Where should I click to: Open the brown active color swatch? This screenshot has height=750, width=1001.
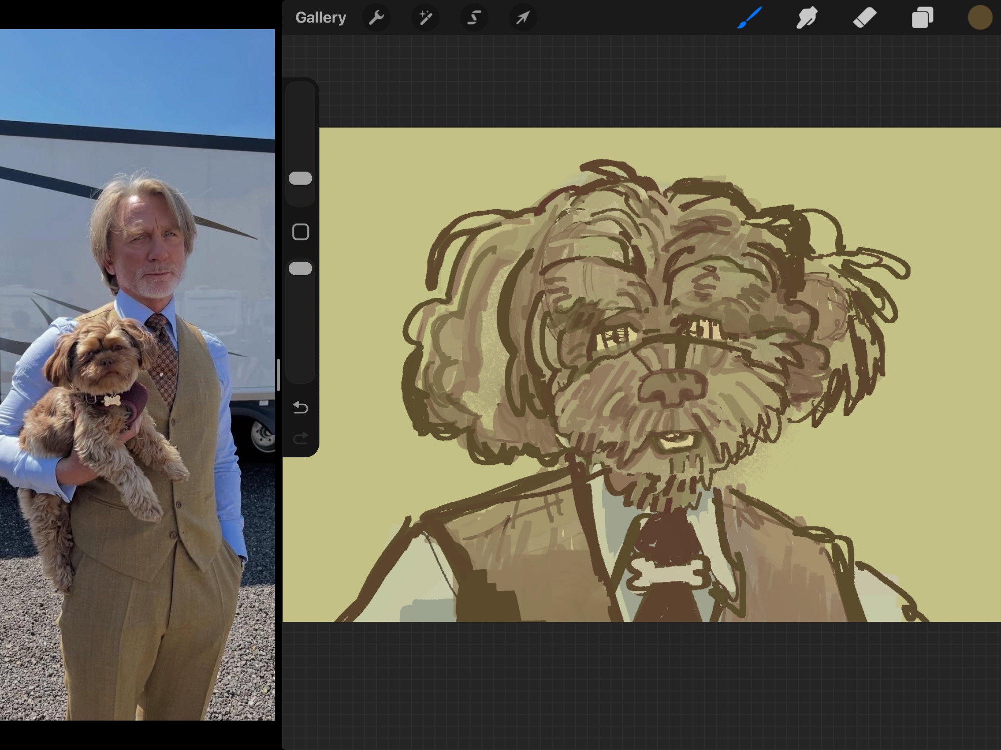pyautogui.click(x=979, y=18)
